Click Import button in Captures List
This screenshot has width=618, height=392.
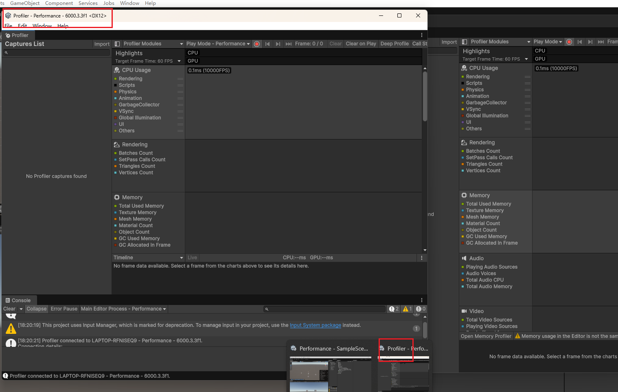click(102, 44)
